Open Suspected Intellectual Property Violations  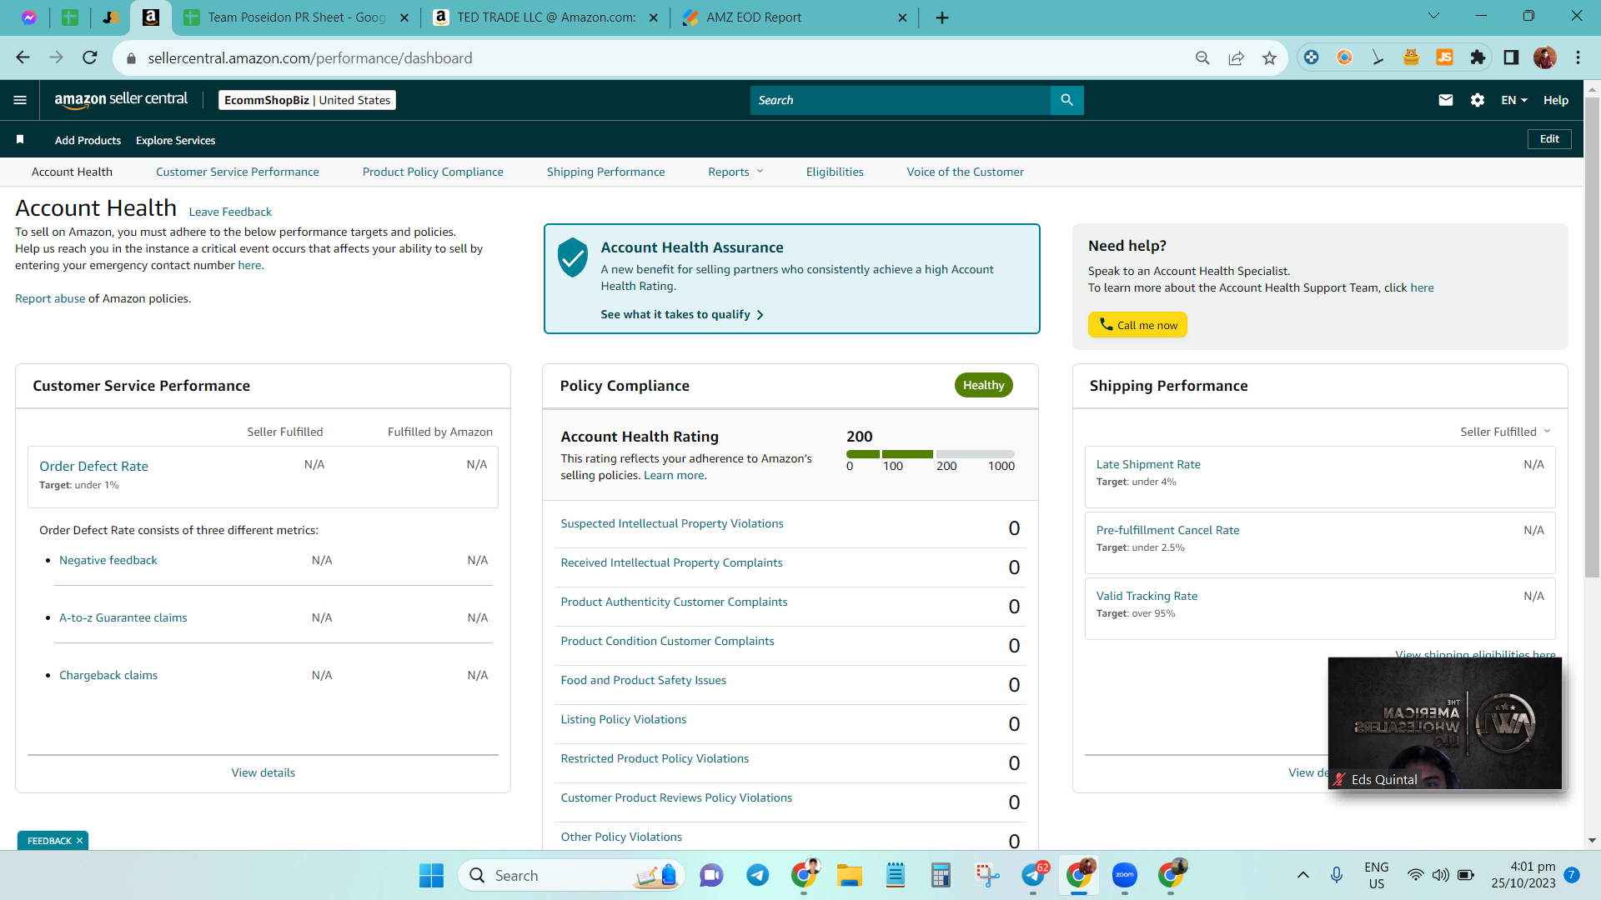(x=672, y=523)
